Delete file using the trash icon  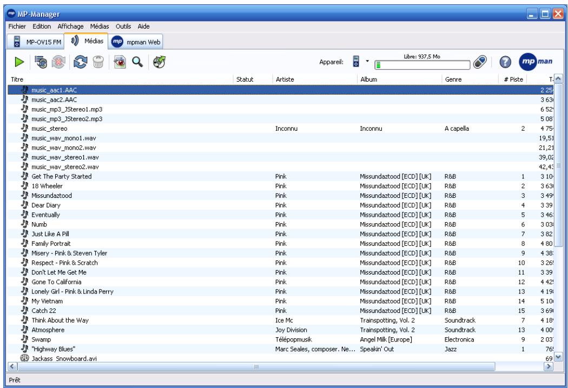98,63
